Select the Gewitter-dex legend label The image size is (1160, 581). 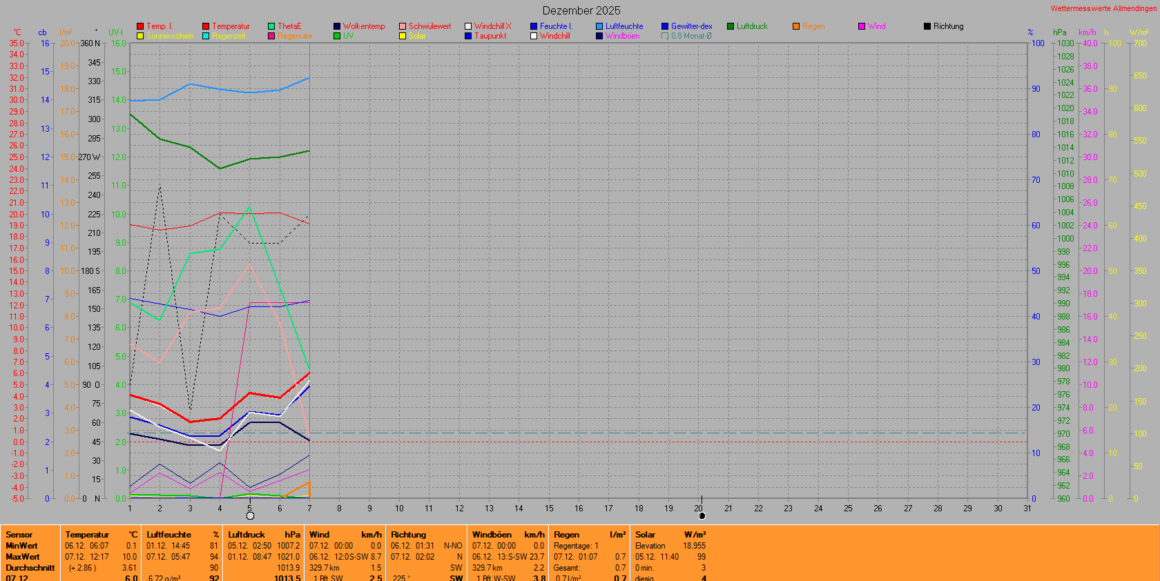[691, 26]
